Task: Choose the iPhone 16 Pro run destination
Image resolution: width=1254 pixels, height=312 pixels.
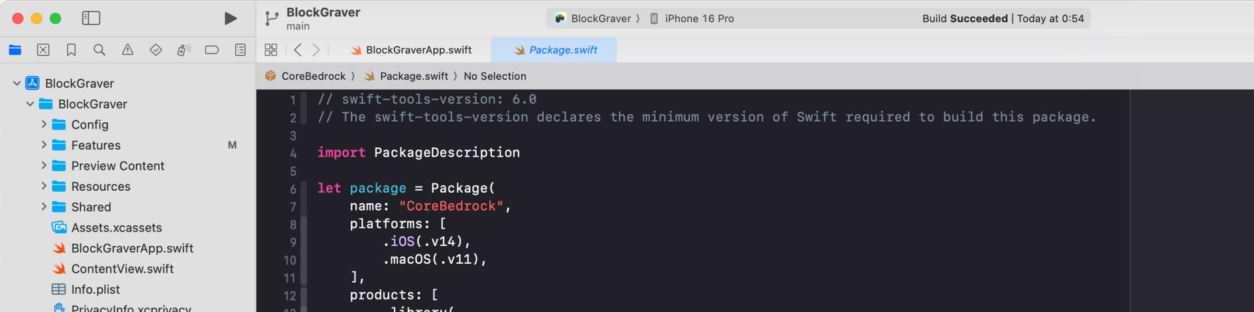Action: (692, 18)
